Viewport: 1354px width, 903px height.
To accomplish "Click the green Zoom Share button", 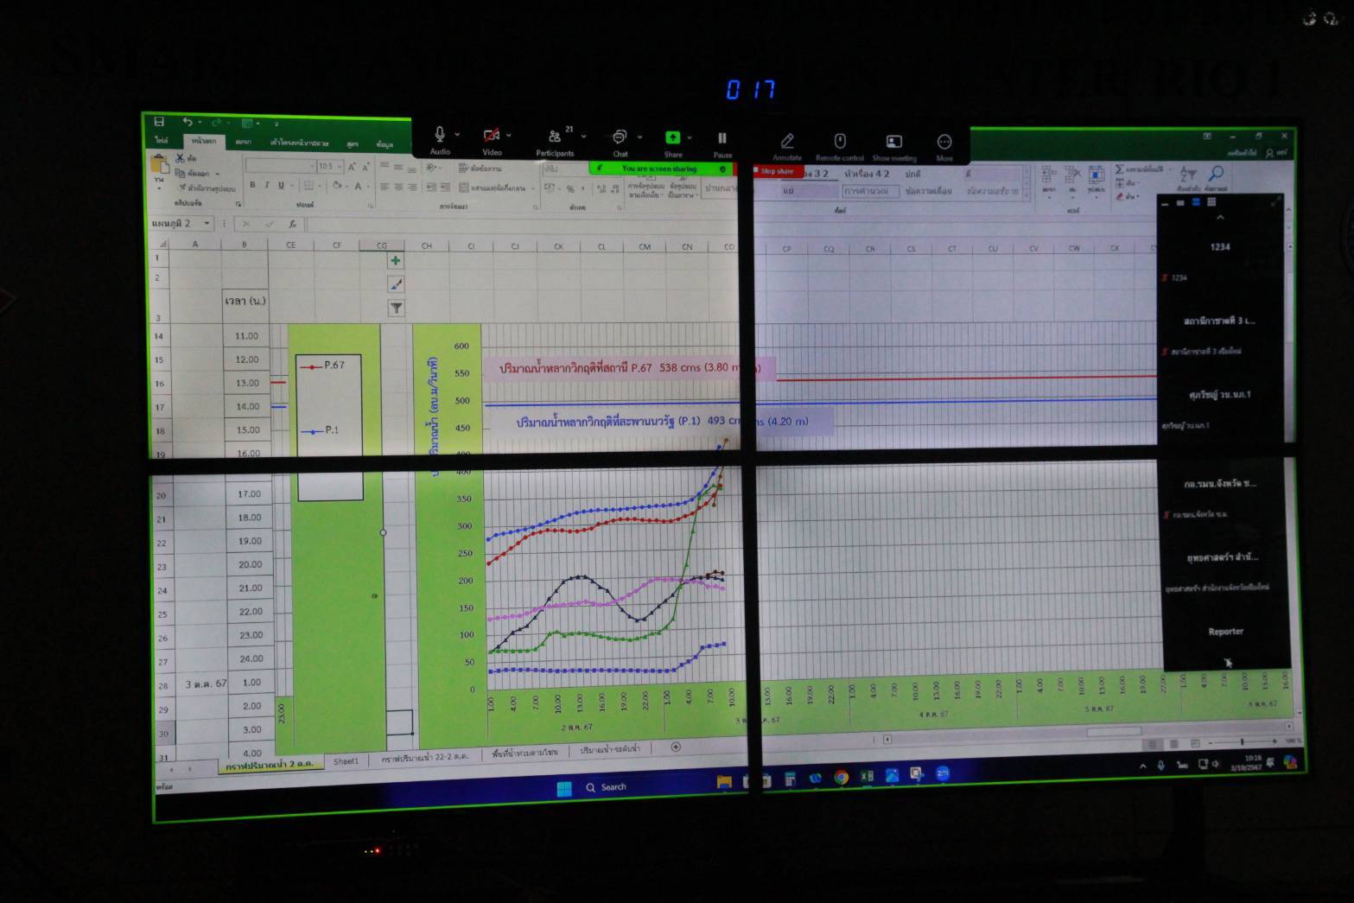I will point(672,143).
